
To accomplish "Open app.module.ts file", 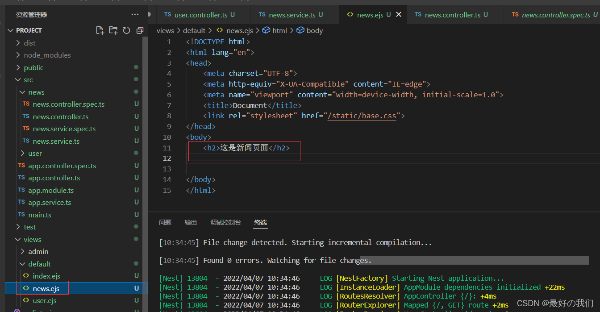I will pos(51,190).
